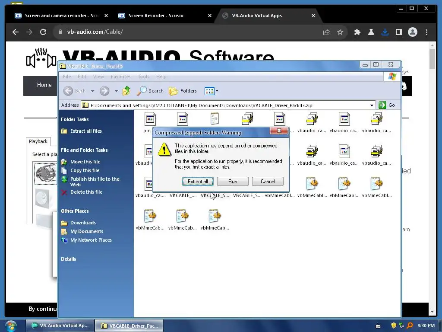Open the browser Extensions puzzle icon
The image size is (442, 332).
357,32
